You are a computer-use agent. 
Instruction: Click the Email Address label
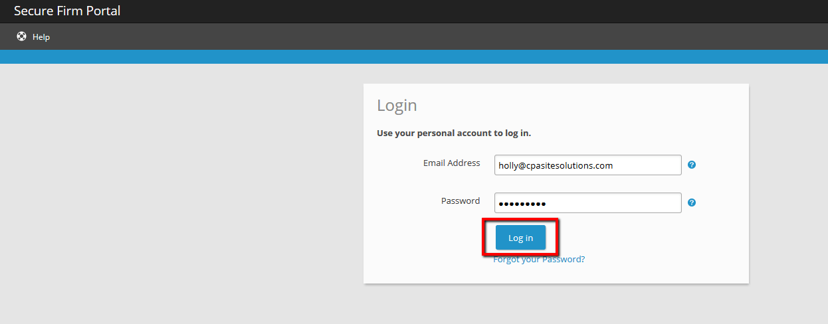tap(451, 163)
